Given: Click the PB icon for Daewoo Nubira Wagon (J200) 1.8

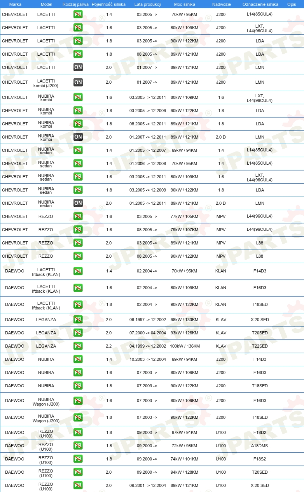Looking at the screenshot, I should click(78, 418).
